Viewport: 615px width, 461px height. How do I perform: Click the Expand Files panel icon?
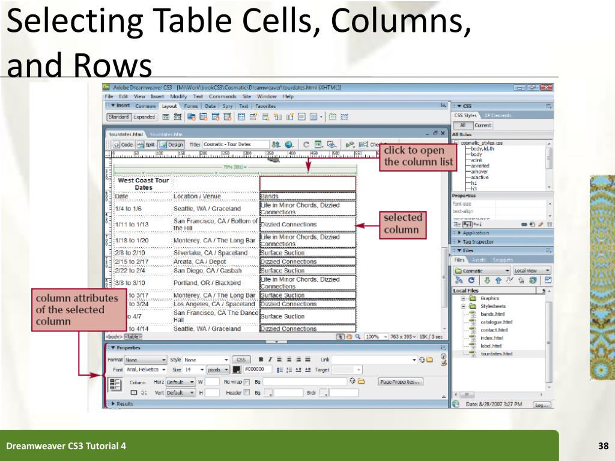(548, 280)
